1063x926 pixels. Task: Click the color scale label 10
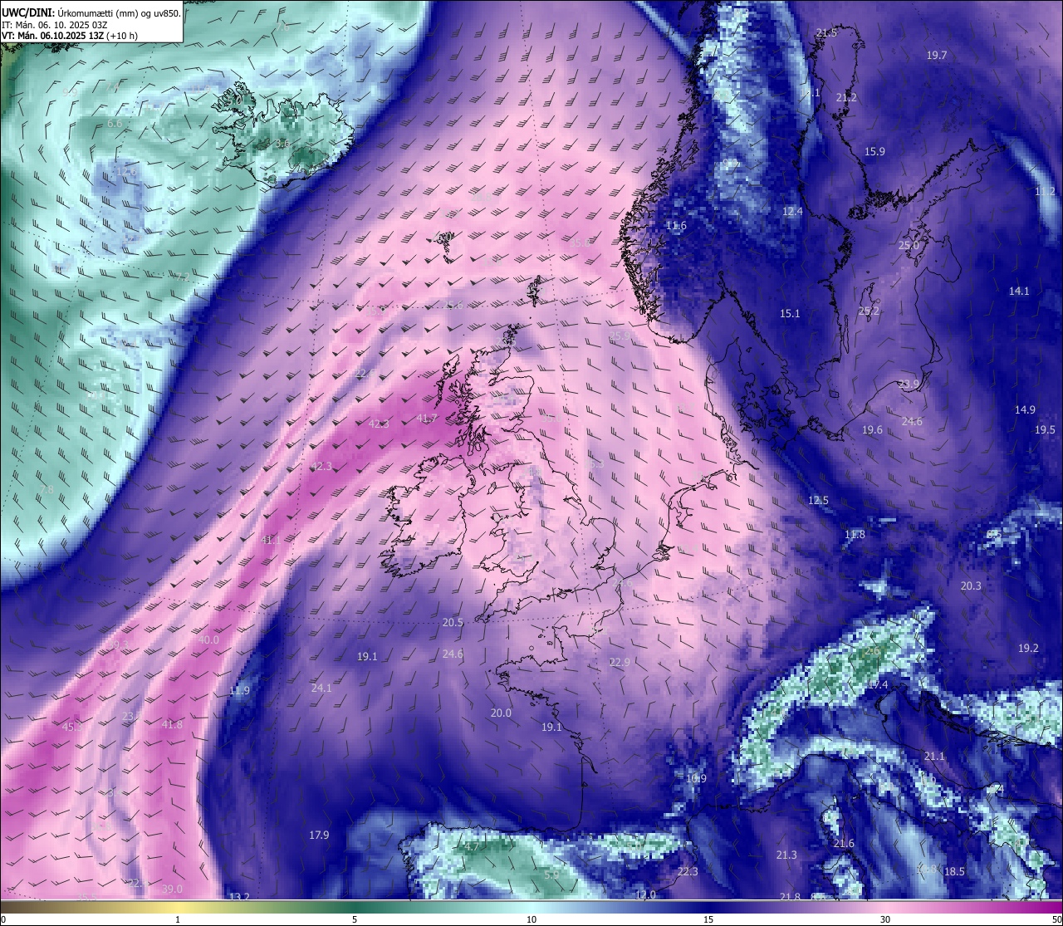[531, 919]
